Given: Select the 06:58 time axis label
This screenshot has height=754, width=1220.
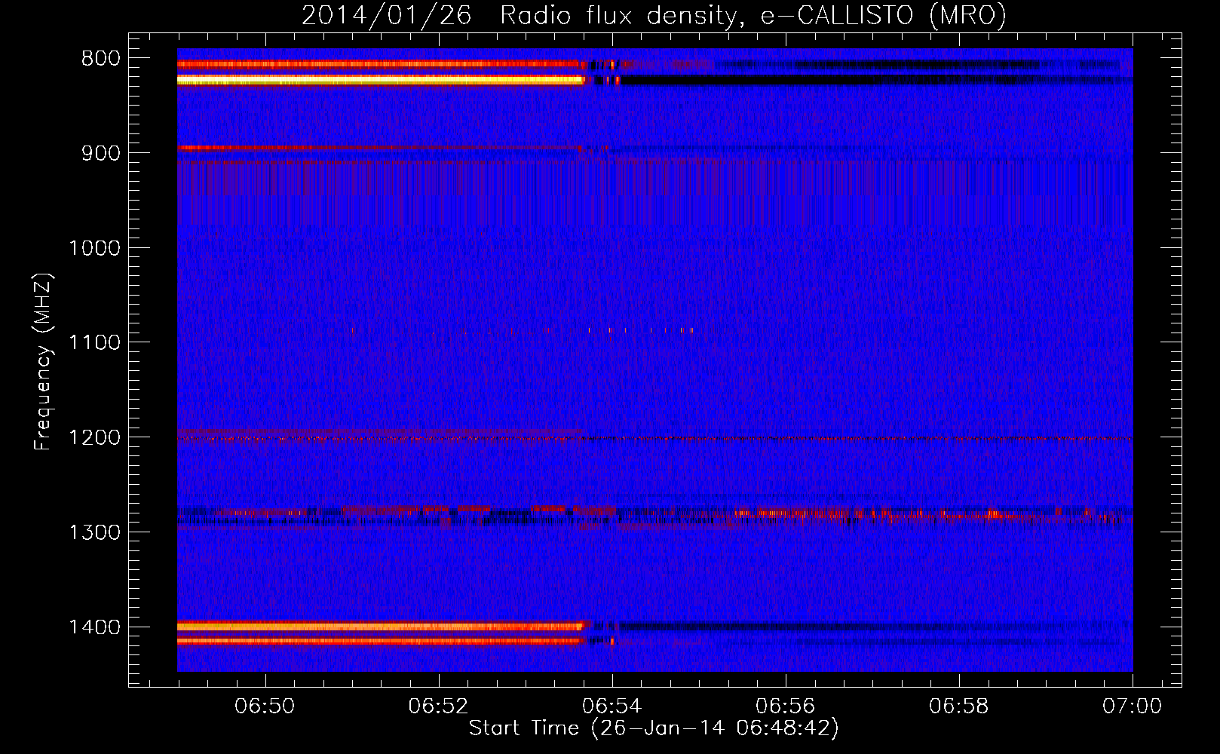Looking at the screenshot, I should pyautogui.click(x=959, y=706).
